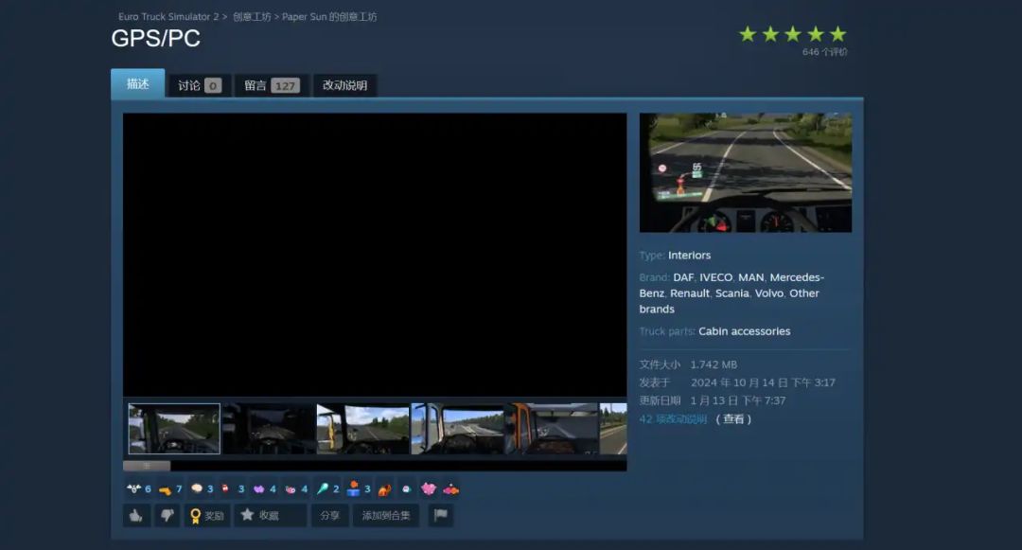This screenshot has width=1022, height=550.
Task: Click the 分享 share button
Action: (330, 516)
